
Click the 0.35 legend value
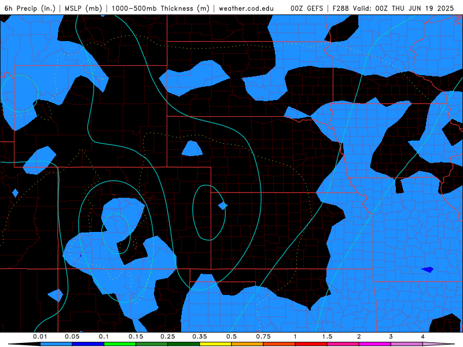(x=200, y=337)
